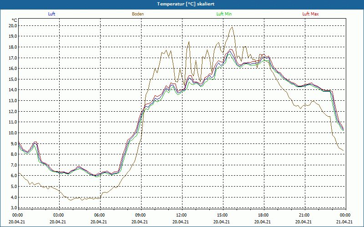Click the 5,0 y-axis value
364x227 pixels.
pyautogui.click(x=14, y=187)
